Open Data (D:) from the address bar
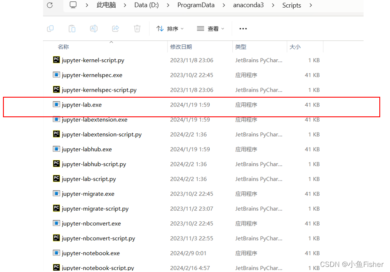The width and height of the screenshot is (390, 272). (146, 5)
